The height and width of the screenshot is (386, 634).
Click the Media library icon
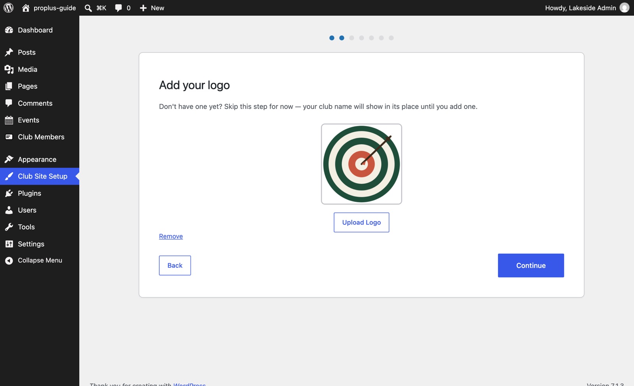pyautogui.click(x=9, y=69)
